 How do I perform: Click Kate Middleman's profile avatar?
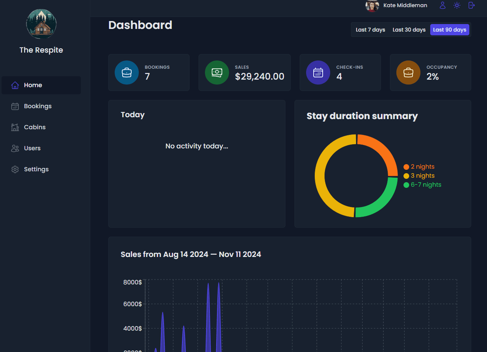click(372, 6)
